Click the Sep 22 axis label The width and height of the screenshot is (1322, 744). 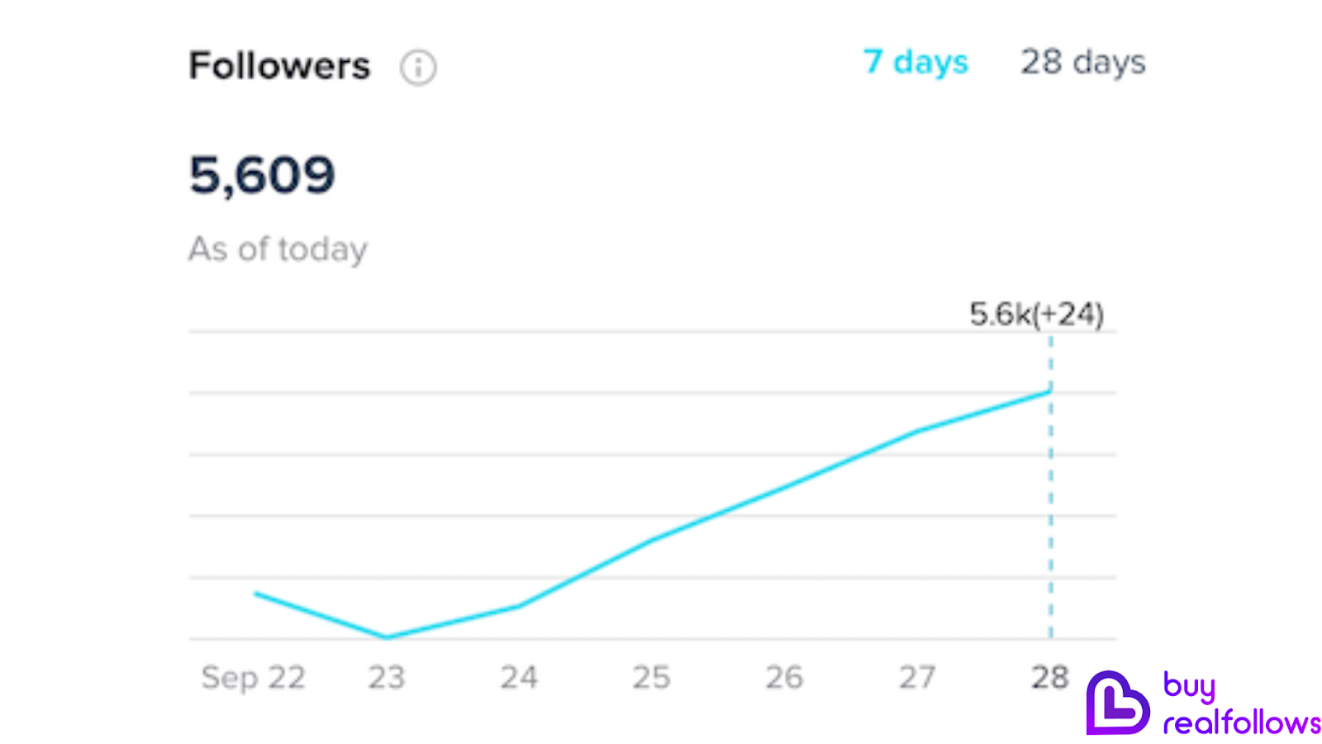[252, 678]
